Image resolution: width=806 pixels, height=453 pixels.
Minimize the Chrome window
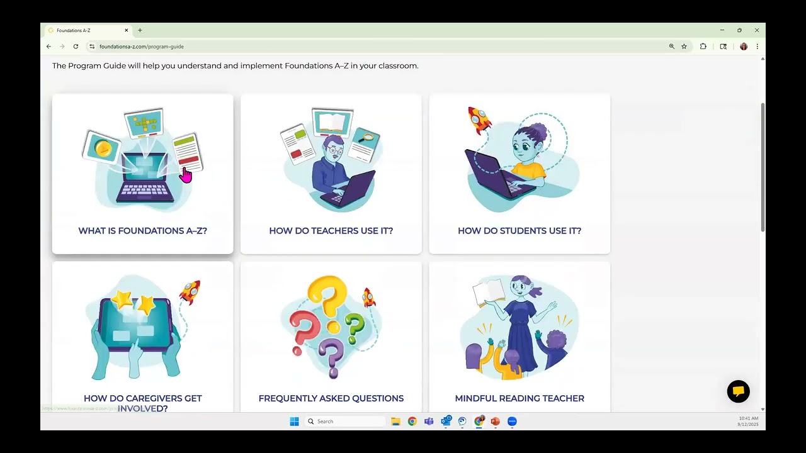pyautogui.click(x=722, y=30)
